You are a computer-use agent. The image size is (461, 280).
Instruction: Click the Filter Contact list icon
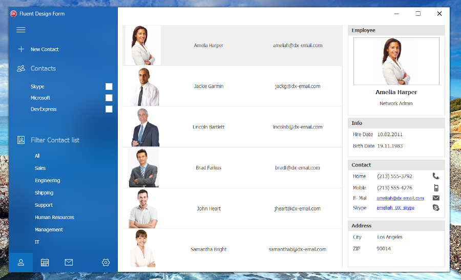tap(21, 140)
